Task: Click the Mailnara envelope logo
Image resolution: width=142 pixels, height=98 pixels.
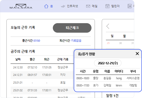Action: pos(21,6)
